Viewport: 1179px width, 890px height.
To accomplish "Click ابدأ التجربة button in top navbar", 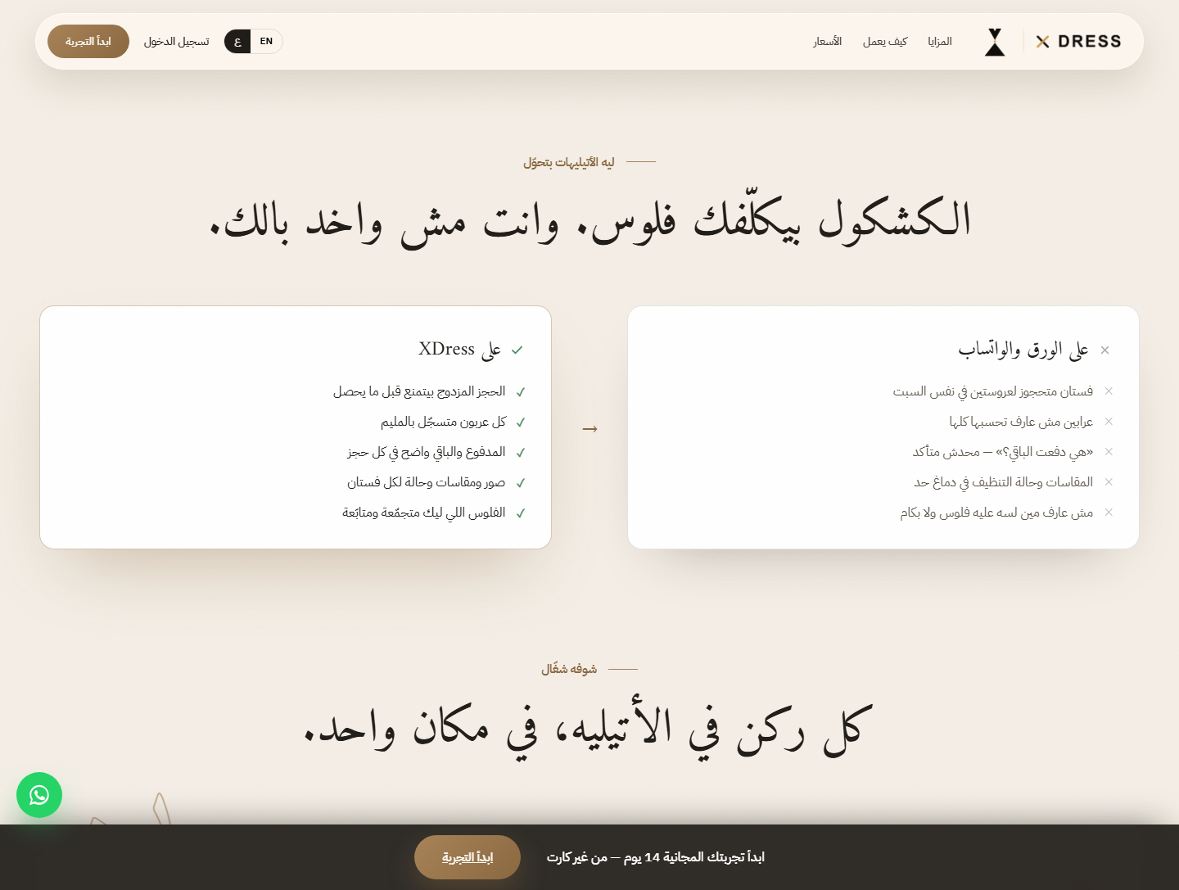I will point(88,42).
